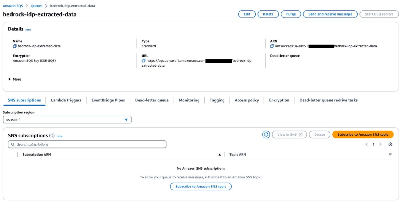This screenshot has width=403, height=207.
Task: Refresh the SNS subscriptions list
Action: point(266,134)
